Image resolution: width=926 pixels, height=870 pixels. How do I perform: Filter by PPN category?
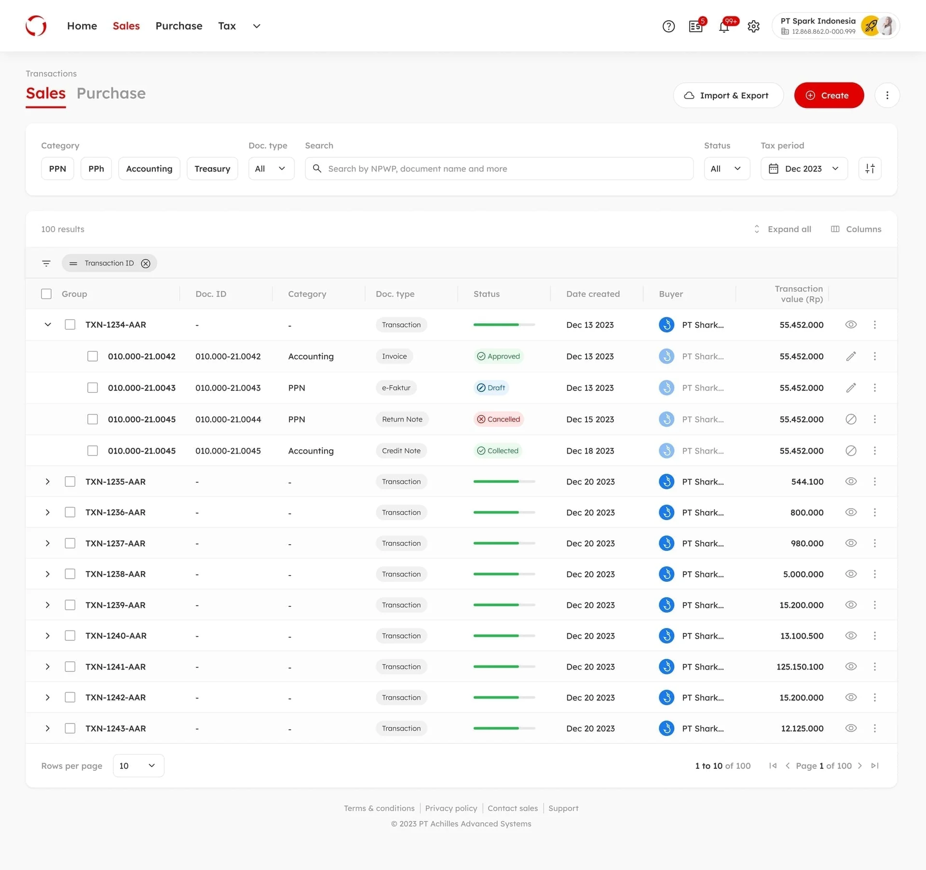click(57, 169)
